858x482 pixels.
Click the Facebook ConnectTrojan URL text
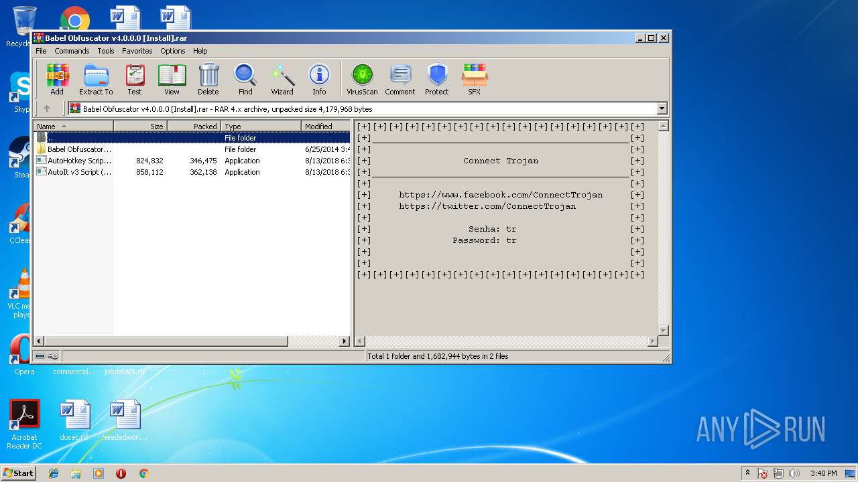[x=501, y=195]
